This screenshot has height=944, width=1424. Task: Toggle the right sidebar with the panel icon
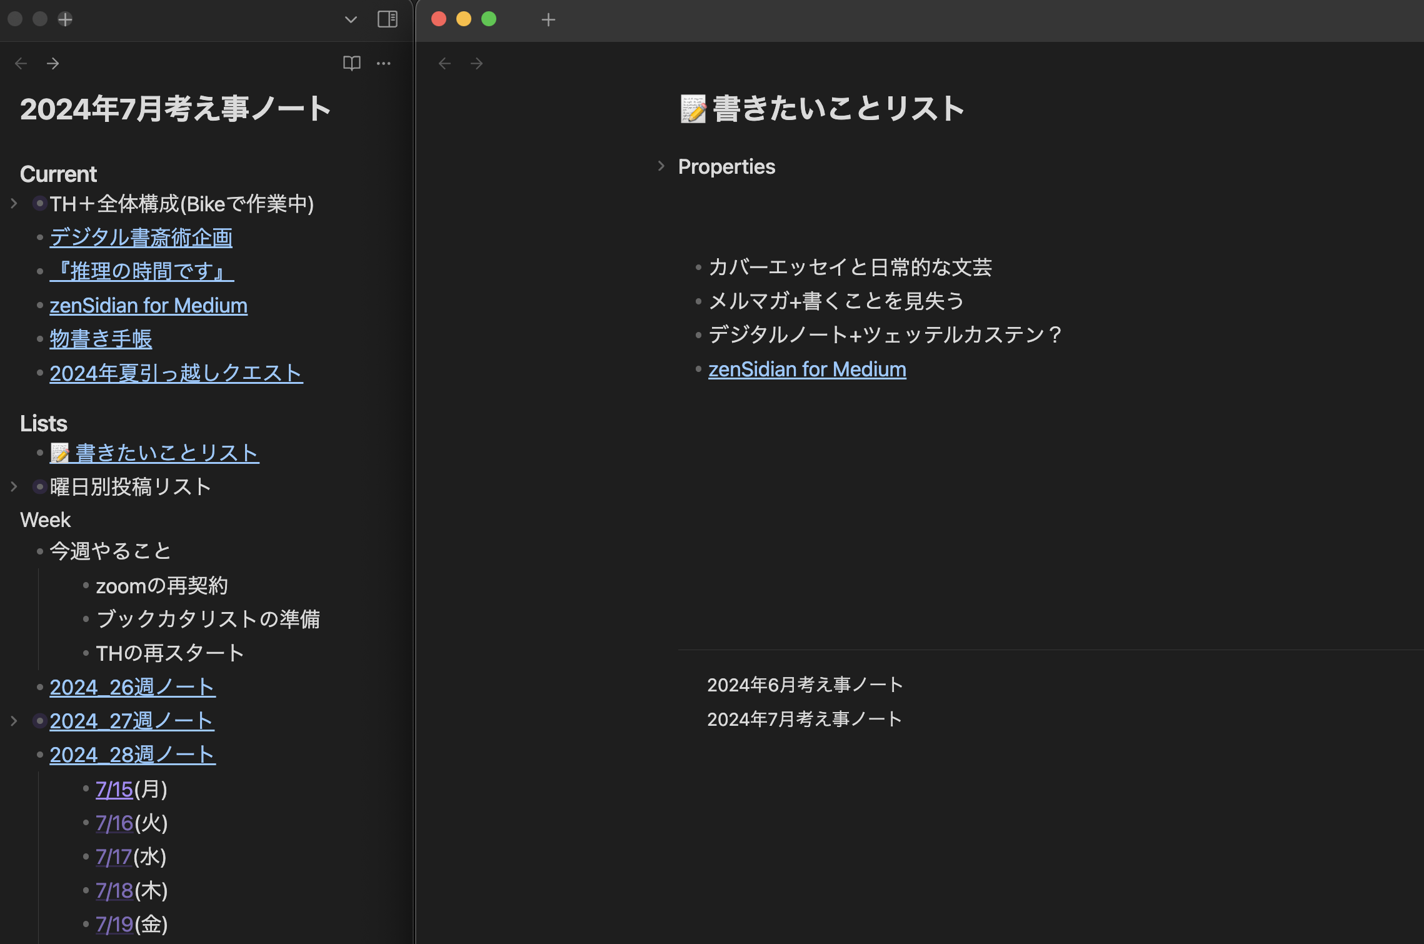(x=388, y=19)
